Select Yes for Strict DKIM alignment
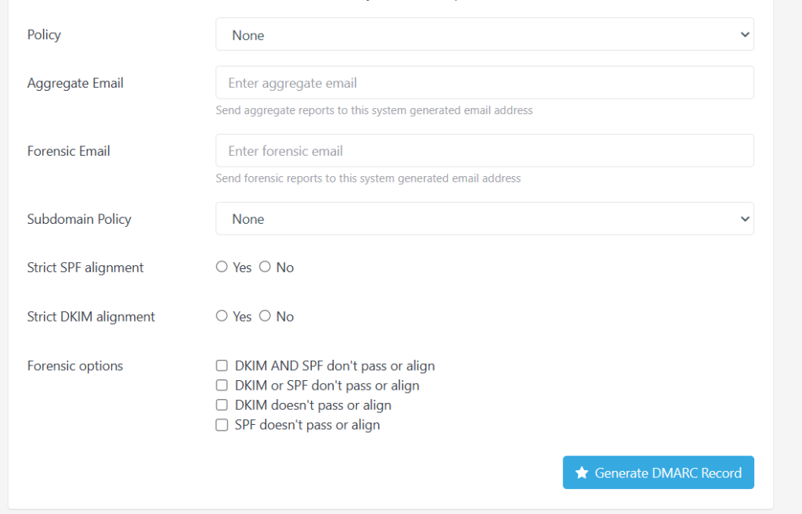 coord(222,316)
